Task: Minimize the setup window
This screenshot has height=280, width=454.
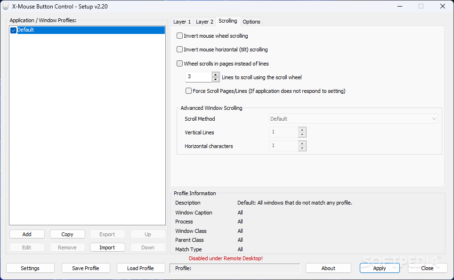Action: [400, 7]
